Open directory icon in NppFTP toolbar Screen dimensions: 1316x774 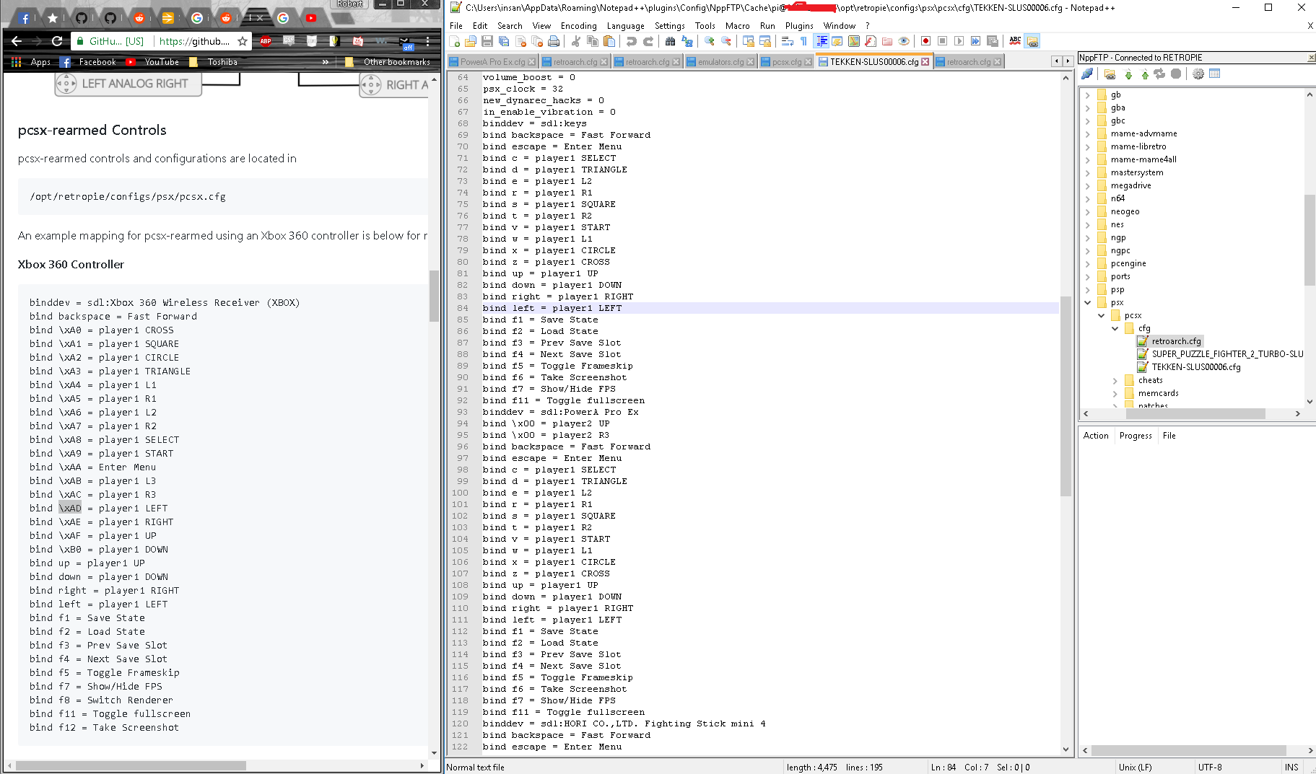coord(1110,74)
